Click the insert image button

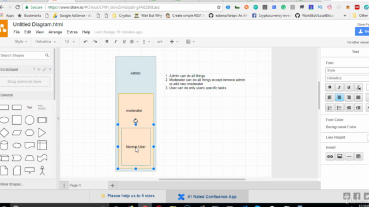click(x=340, y=156)
